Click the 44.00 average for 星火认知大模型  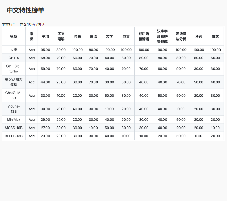[x=45, y=82]
